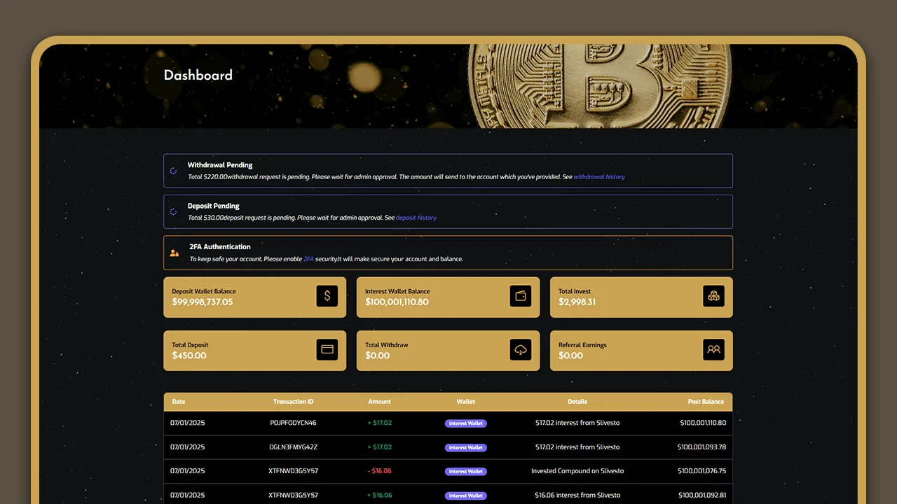The width and height of the screenshot is (897, 504).
Task: Open the withdrawal history link
Action: [599, 177]
